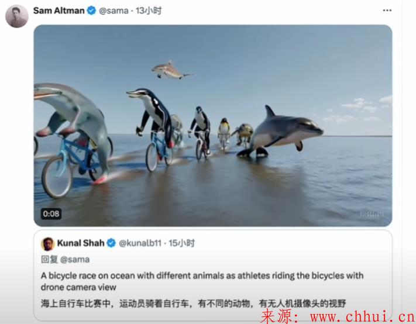Click Kunal Shah's verified badge

111,243
